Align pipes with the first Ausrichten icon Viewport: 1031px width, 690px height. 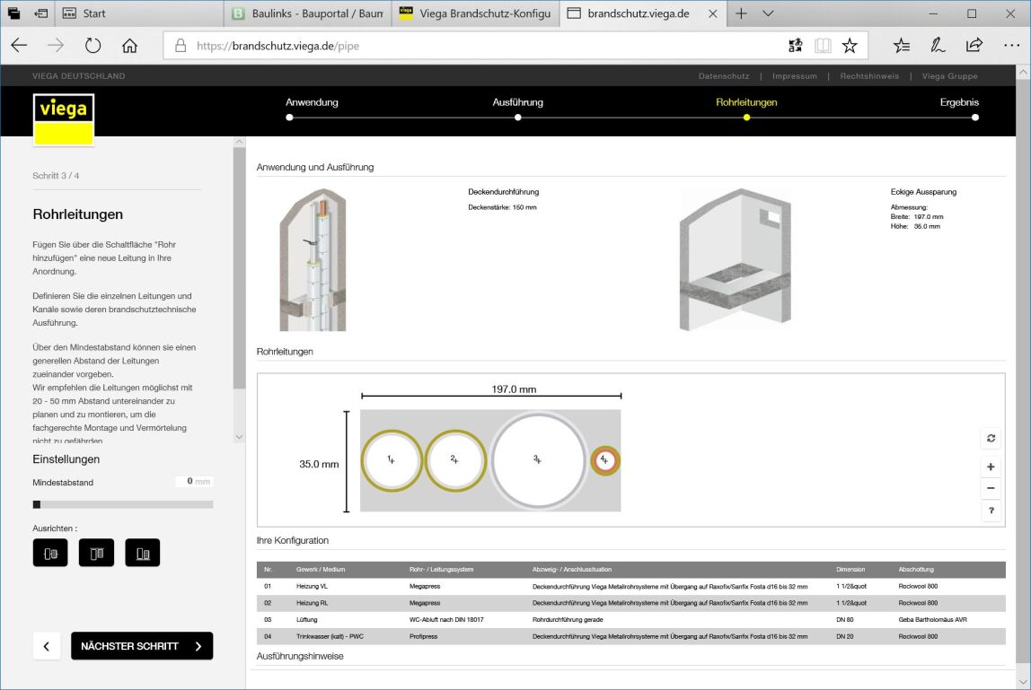50,553
